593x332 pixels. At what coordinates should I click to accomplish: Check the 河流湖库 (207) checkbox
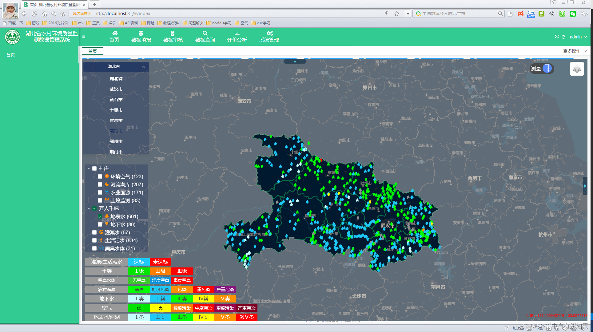tap(100, 184)
